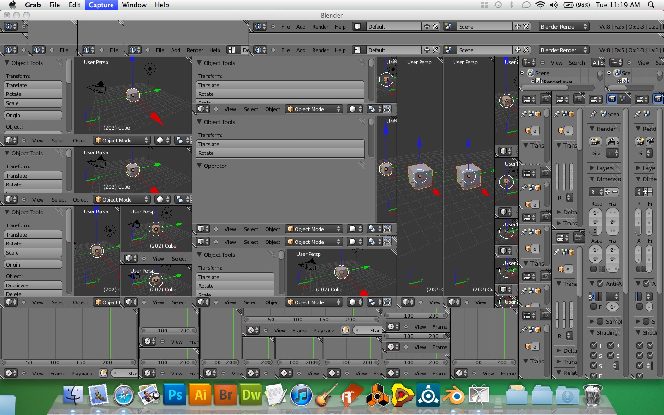The height and width of the screenshot is (415, 664).
Task: Click the outliner editor type icon in the header containing 'Search'
Action: coord(530,63)
